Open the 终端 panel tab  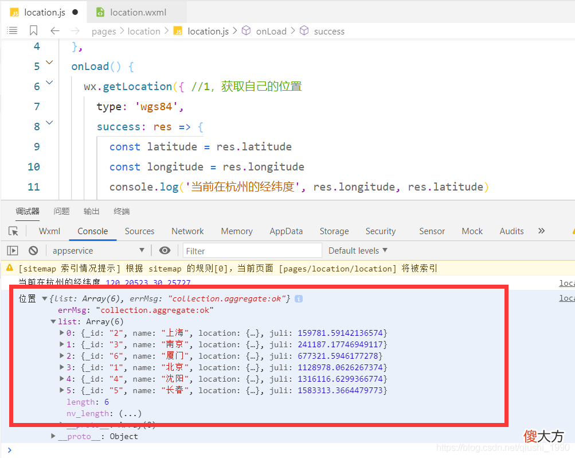tap(122, 211)
